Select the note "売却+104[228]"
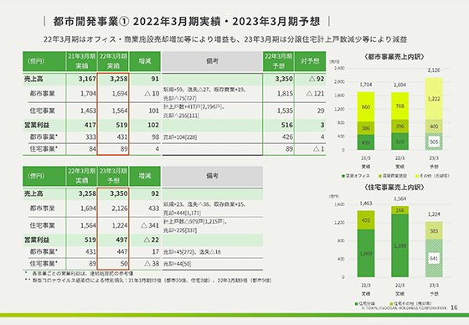 click(180, 137)
